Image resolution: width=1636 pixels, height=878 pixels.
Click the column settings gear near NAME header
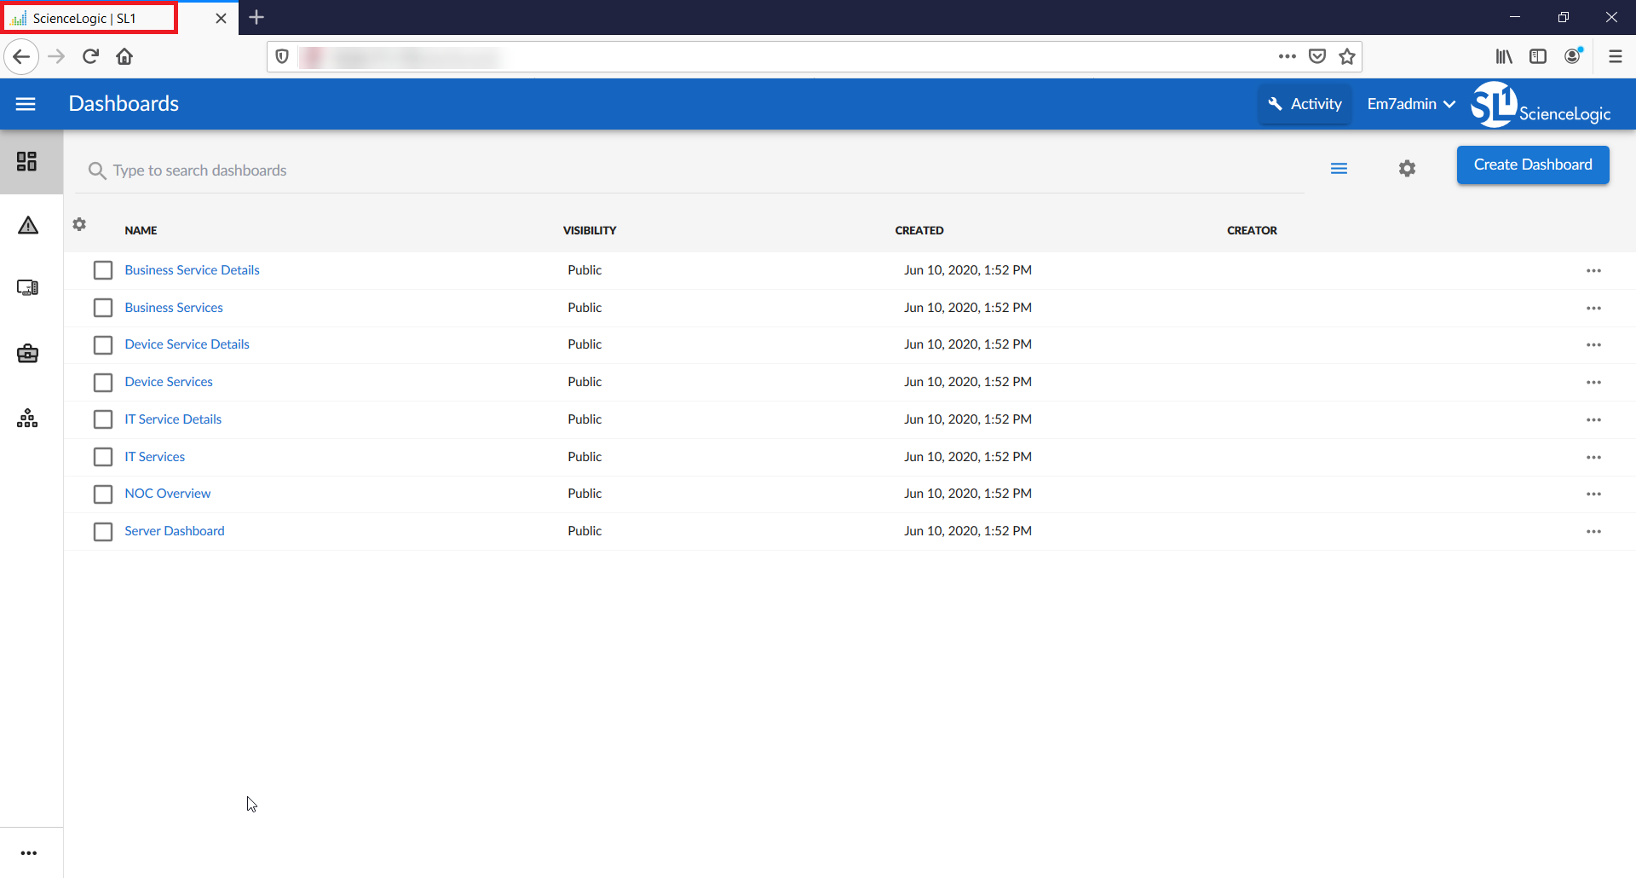click(x=79, y=224)
